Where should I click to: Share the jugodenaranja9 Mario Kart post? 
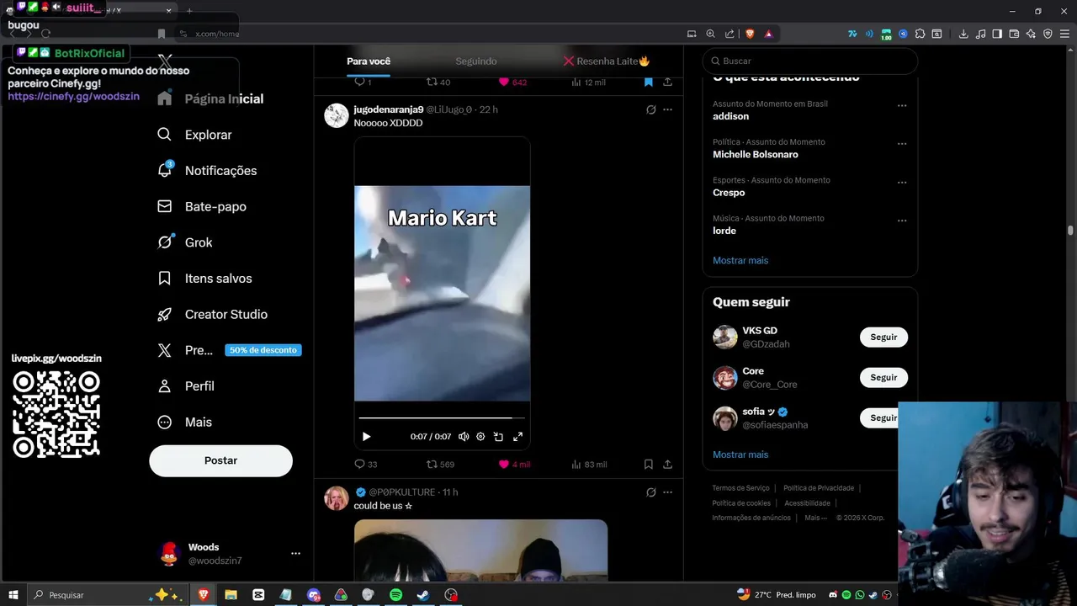(667, 465)
